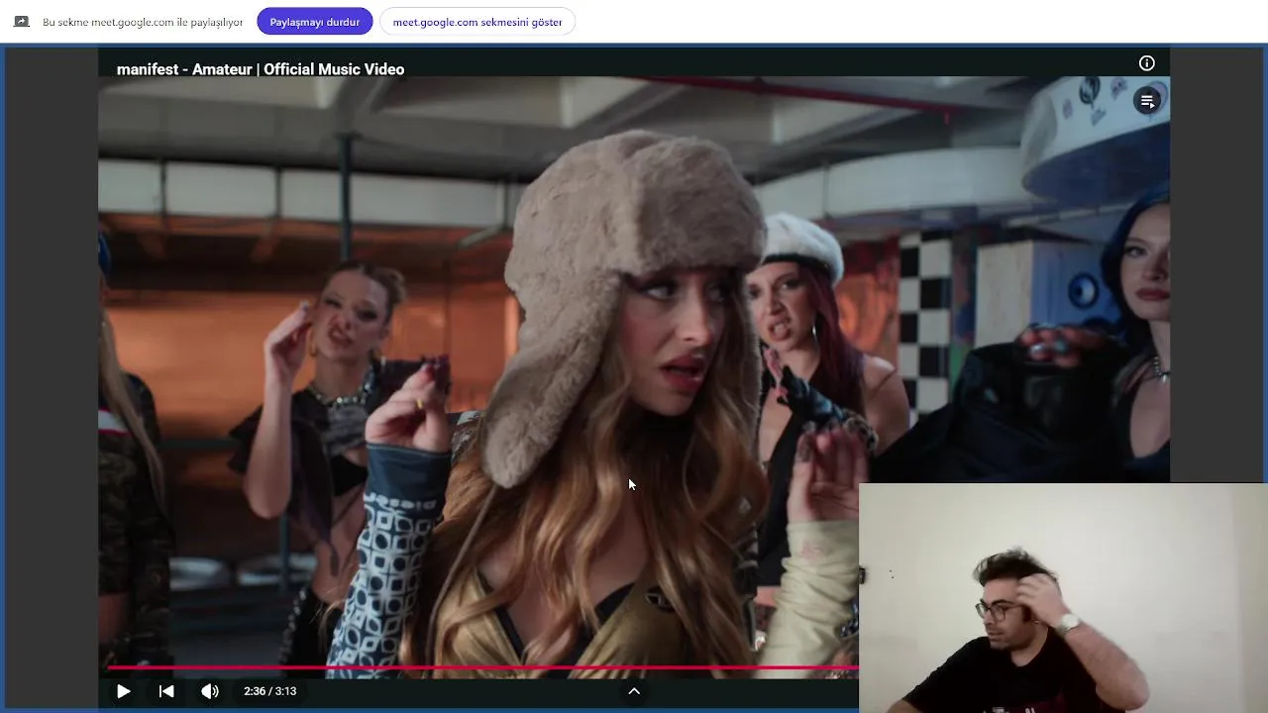Click the webcam overlay thumbnail
Viewport: 1268px width, 713px height.
(x=1063, y=598)
